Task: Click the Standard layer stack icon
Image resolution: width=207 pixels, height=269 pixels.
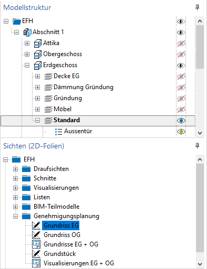Action: click(x=48, y=121)
